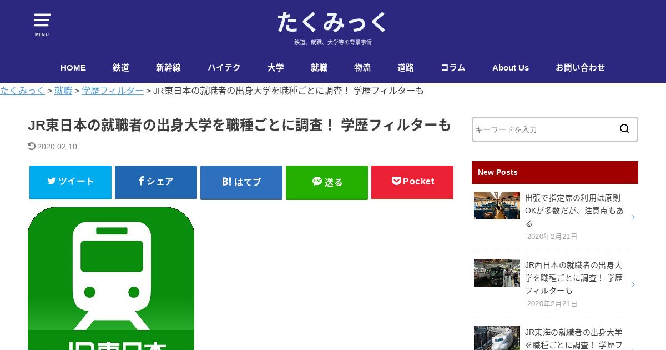Open the 大学 menu item
Image resolution: width=666 pixels, height=350 pixels.
click(x=276, y=67)
